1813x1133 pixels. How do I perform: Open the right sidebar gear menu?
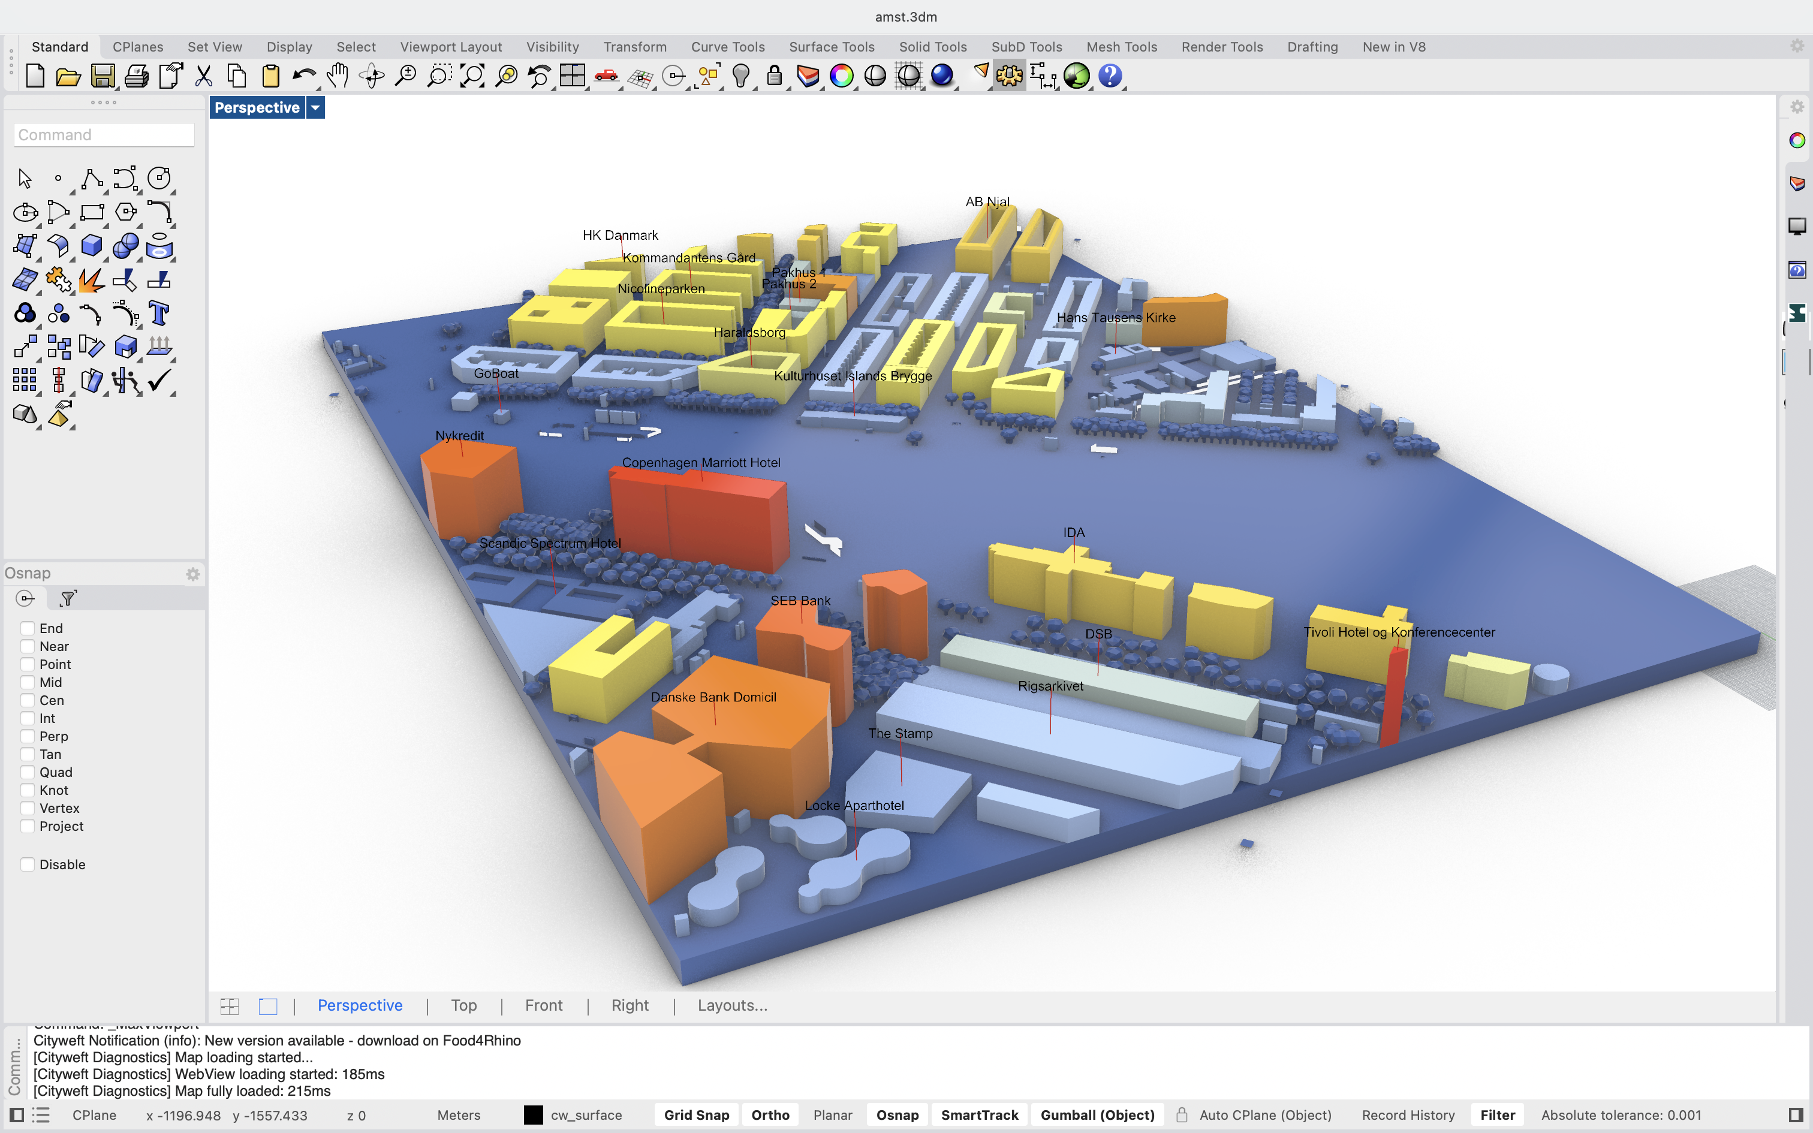click(1797, 107)
